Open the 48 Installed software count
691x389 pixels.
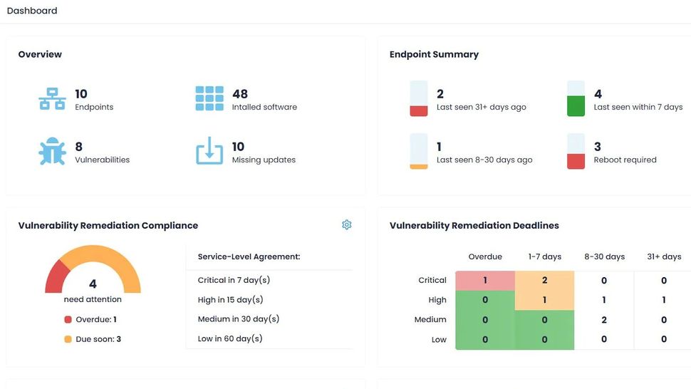point(240,94)
